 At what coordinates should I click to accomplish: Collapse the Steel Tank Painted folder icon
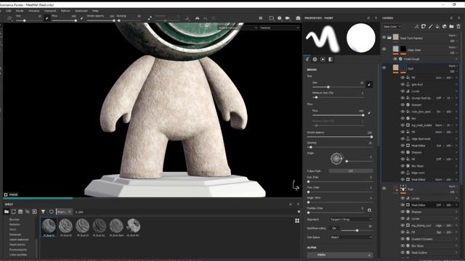point(389,38)
